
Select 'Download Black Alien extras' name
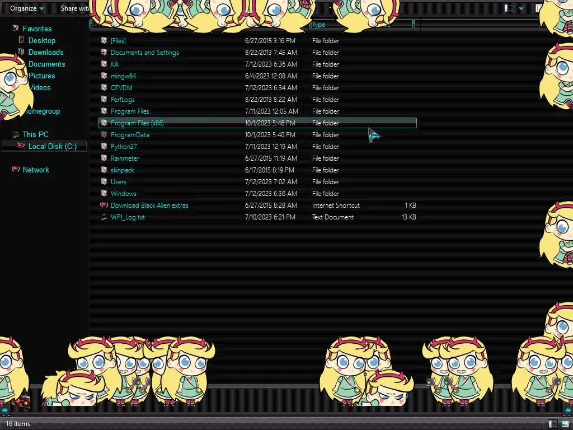coord(149,205)
